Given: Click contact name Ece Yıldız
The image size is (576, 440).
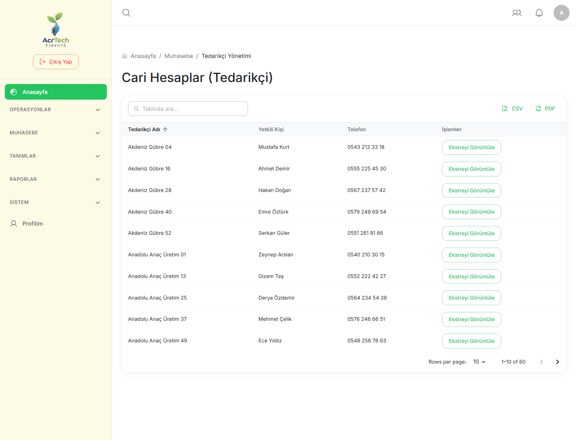Looking at the screenshot, I should (270, 341).
